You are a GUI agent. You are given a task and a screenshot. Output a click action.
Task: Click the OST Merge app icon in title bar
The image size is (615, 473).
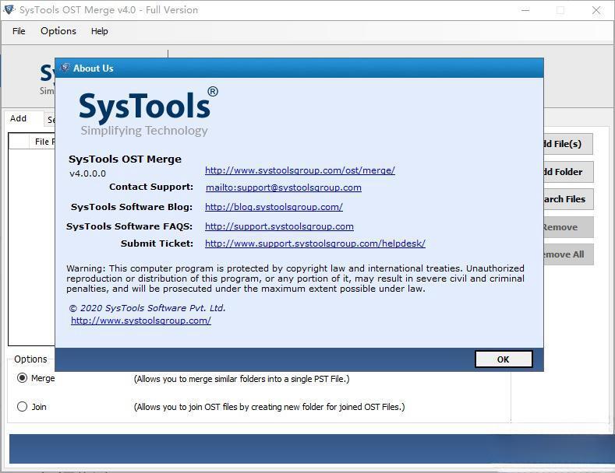[9, 10]
